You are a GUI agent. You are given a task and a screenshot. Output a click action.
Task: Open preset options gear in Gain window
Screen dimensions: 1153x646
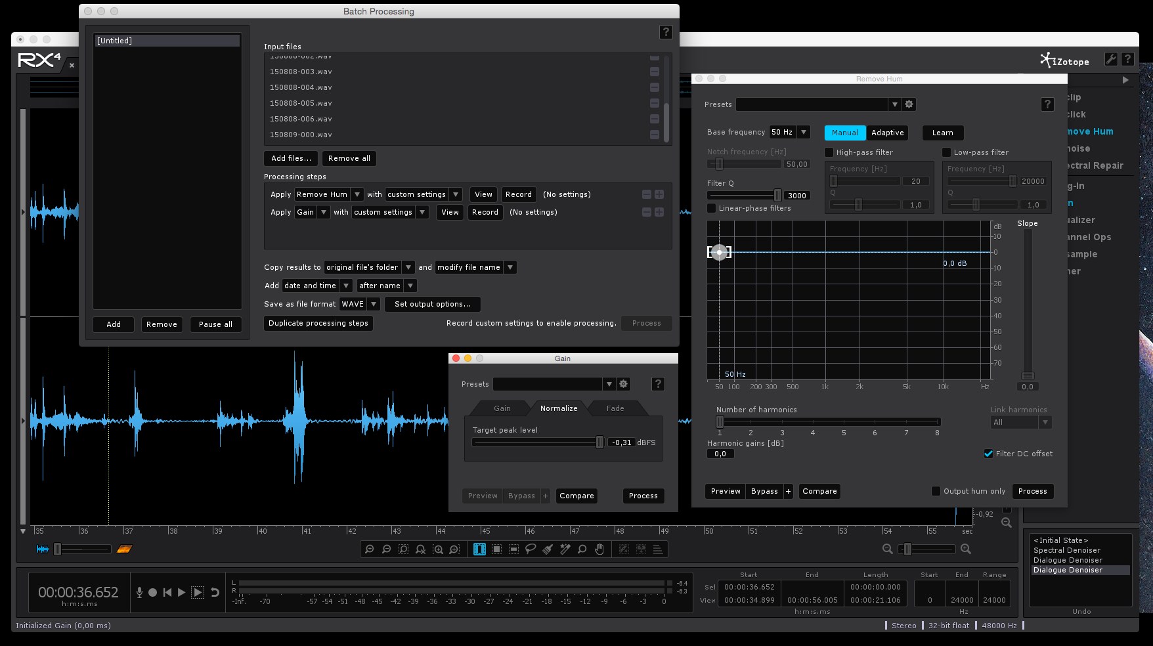pos(624,384)
